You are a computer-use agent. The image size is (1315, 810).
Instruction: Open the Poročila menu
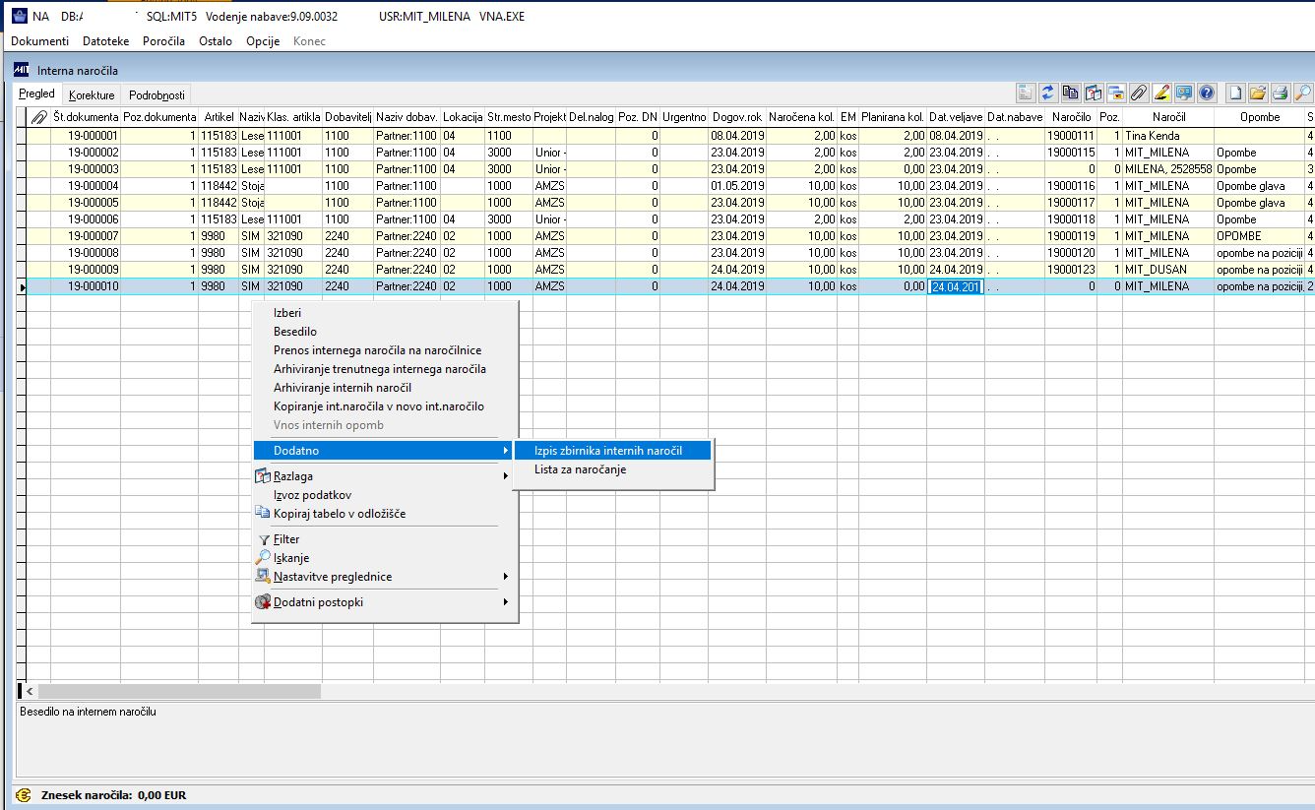163,41
